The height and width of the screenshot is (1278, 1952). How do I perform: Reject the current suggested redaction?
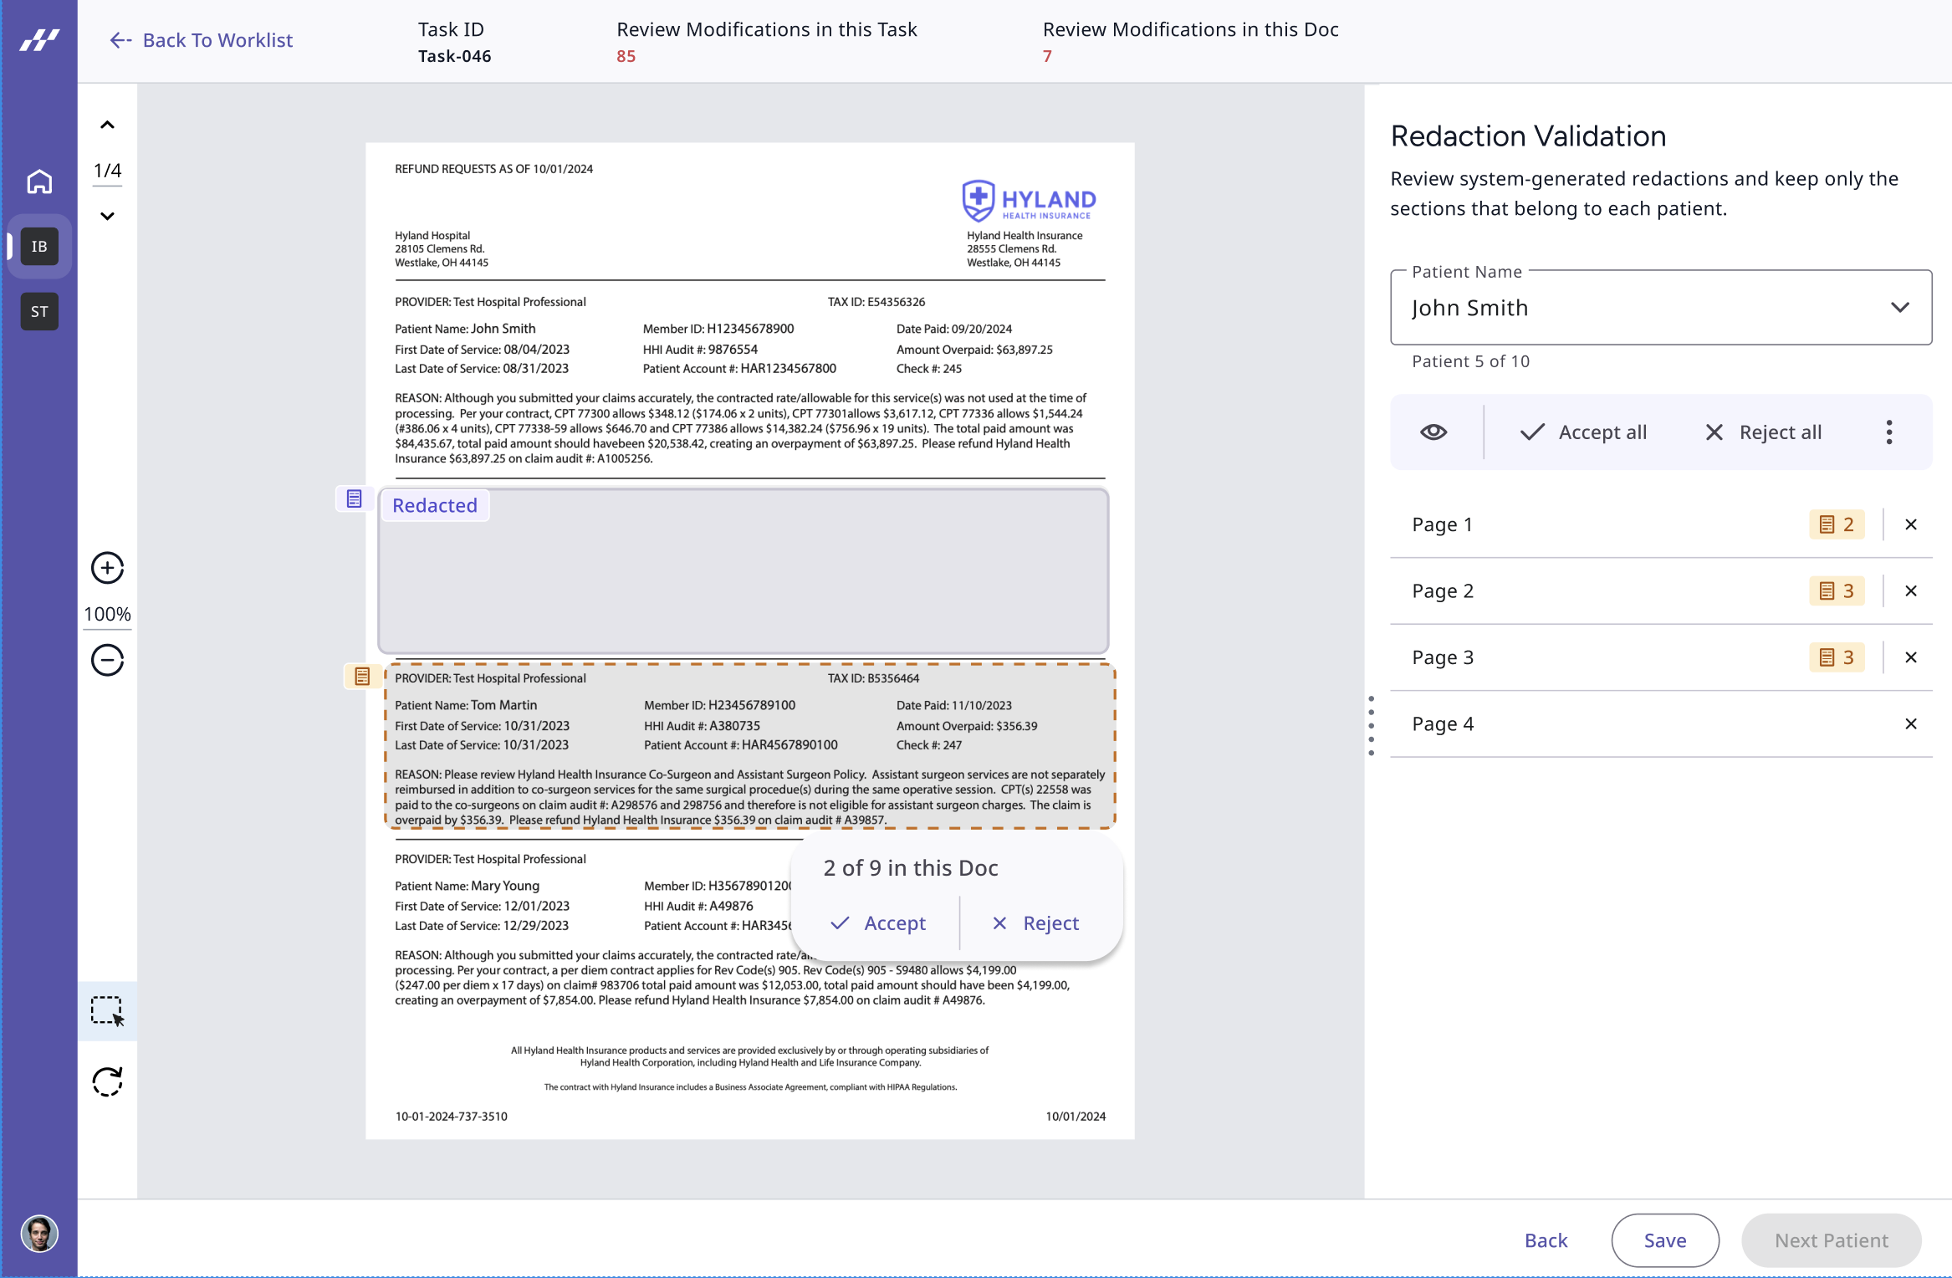coord(1035,923)
